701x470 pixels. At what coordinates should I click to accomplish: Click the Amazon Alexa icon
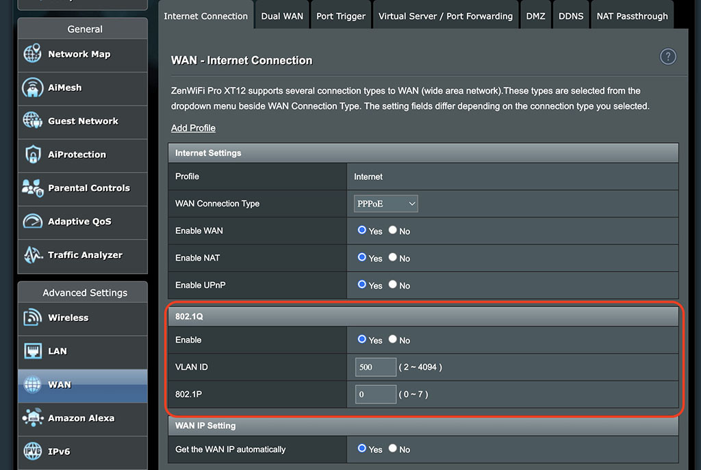[33, 418]
